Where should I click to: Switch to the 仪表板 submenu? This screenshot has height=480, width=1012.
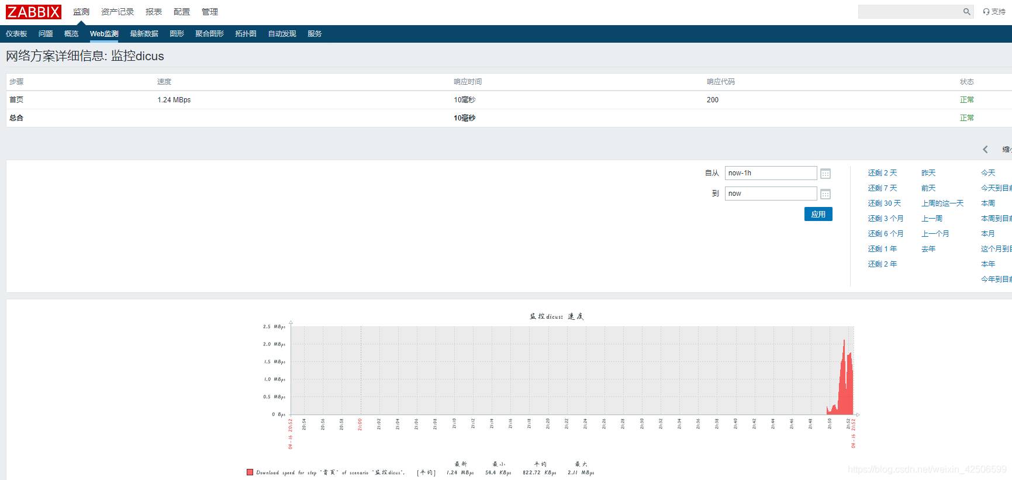(x=16, y=34)
